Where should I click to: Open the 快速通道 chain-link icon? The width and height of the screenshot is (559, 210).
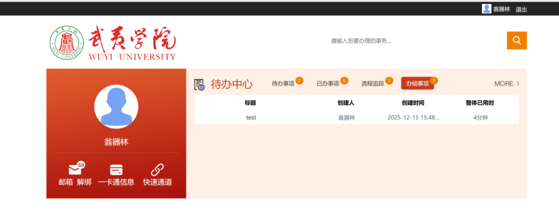[x=157, y=170]
